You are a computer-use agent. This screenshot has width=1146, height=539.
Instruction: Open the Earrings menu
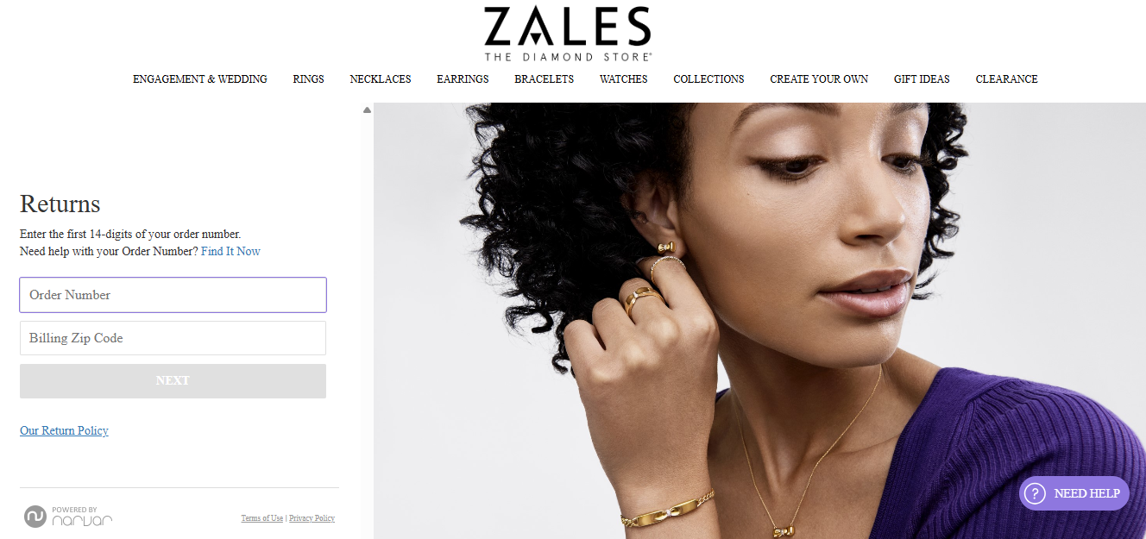coord(463,79)
